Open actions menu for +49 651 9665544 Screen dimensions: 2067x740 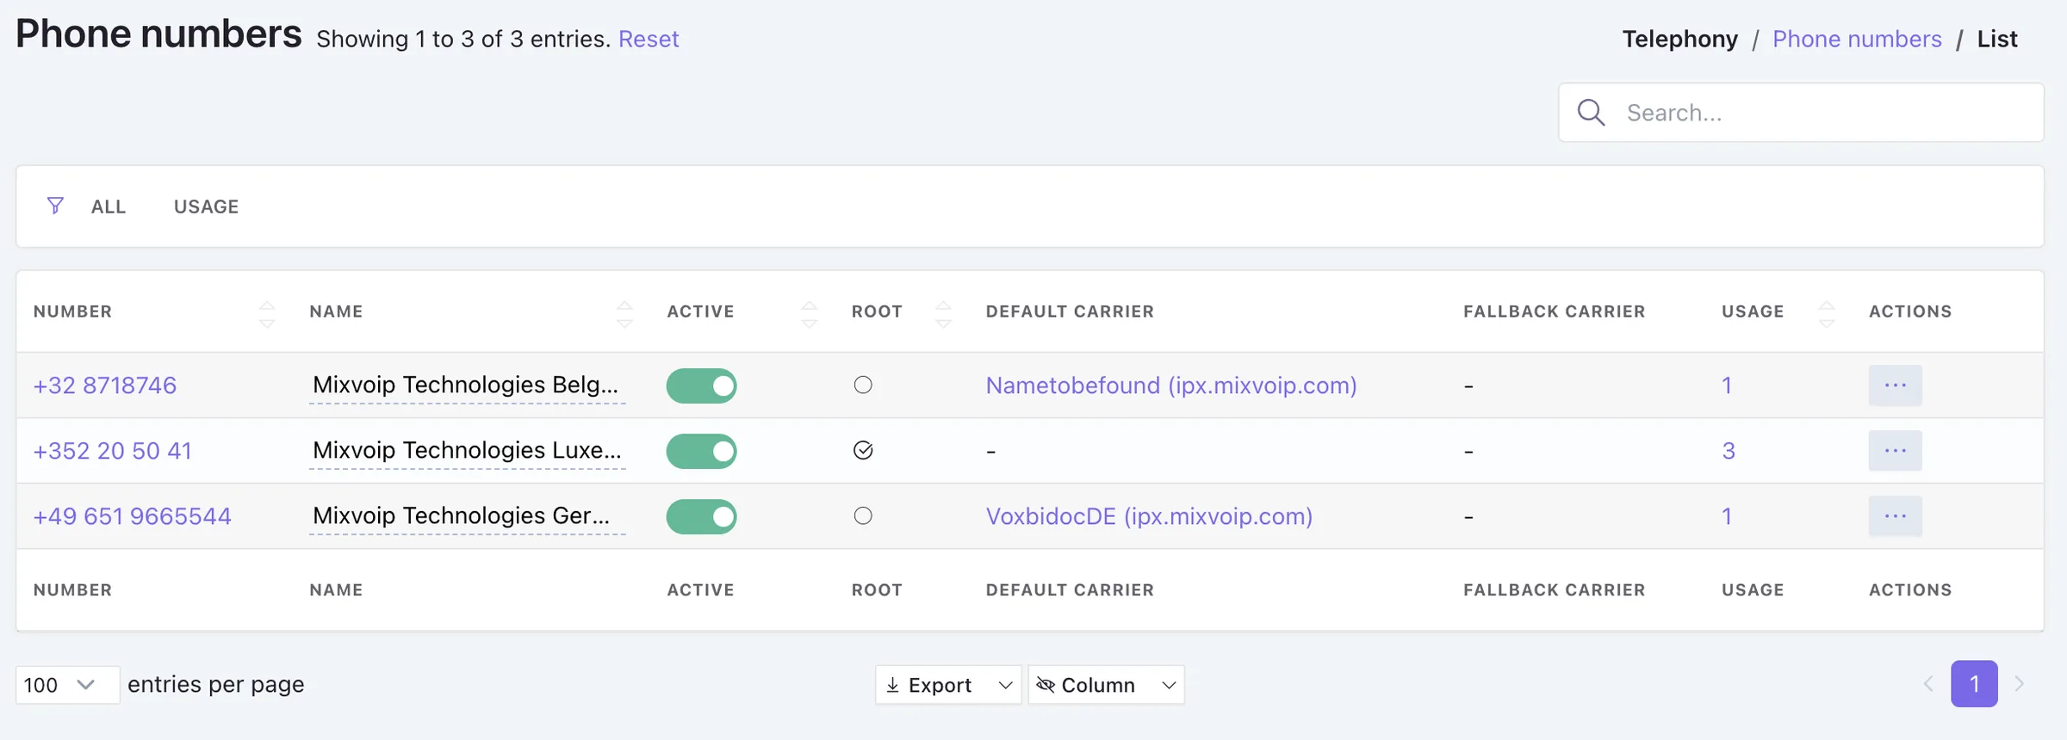[x=1895, y=516]
